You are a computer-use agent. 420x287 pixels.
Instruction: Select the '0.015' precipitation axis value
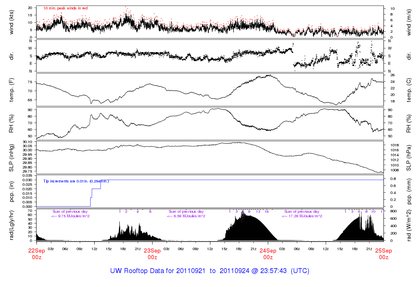click(27, 193)
